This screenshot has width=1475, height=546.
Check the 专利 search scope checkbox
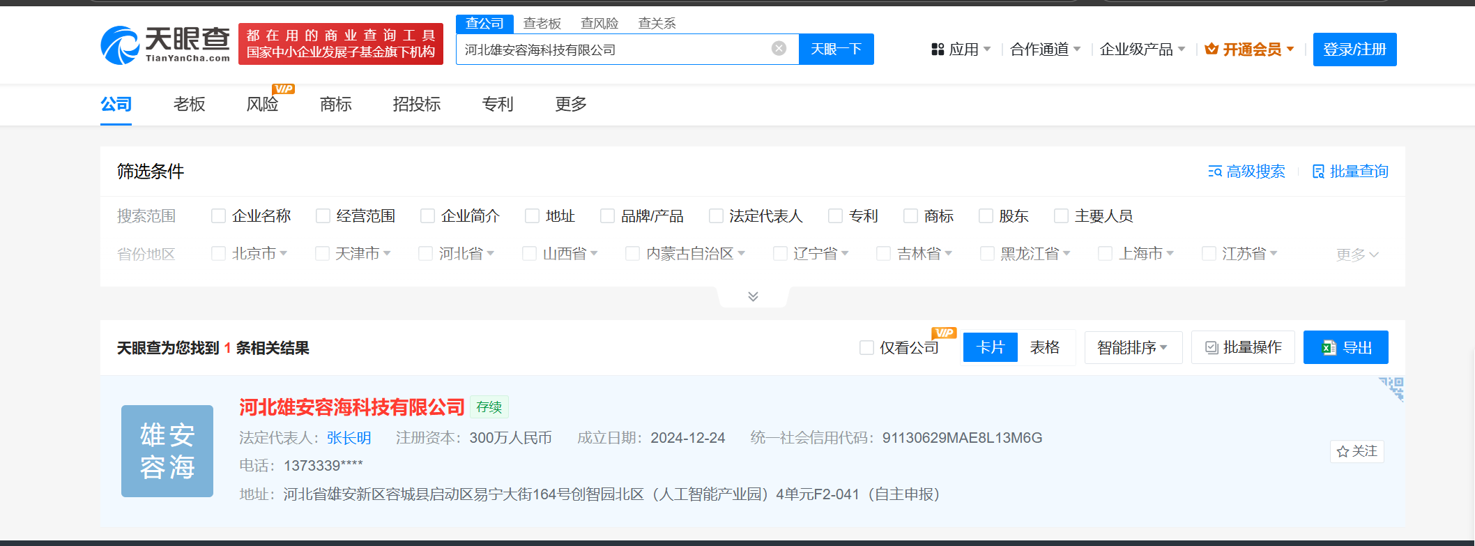pos(835,216)
